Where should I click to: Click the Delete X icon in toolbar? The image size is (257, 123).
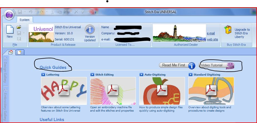(76, 12)
